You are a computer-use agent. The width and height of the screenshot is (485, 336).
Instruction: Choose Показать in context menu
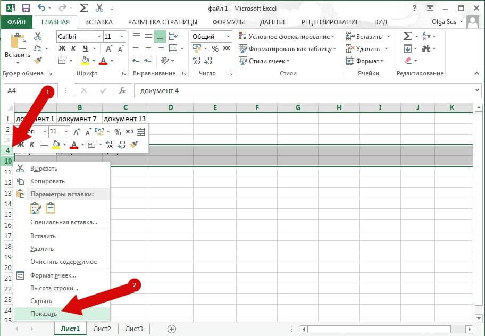tap(62, 314)
